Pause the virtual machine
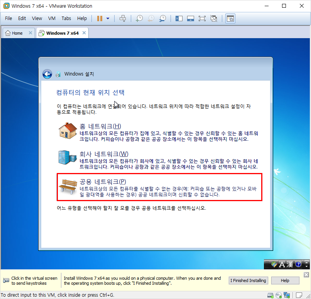The image size is (311, 299). pyautogui.click(x=100, y=18)
